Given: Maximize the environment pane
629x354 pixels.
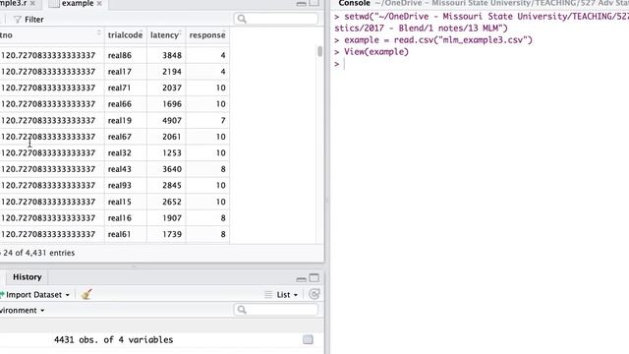Looking at the screenshot, I should [314, 277].
